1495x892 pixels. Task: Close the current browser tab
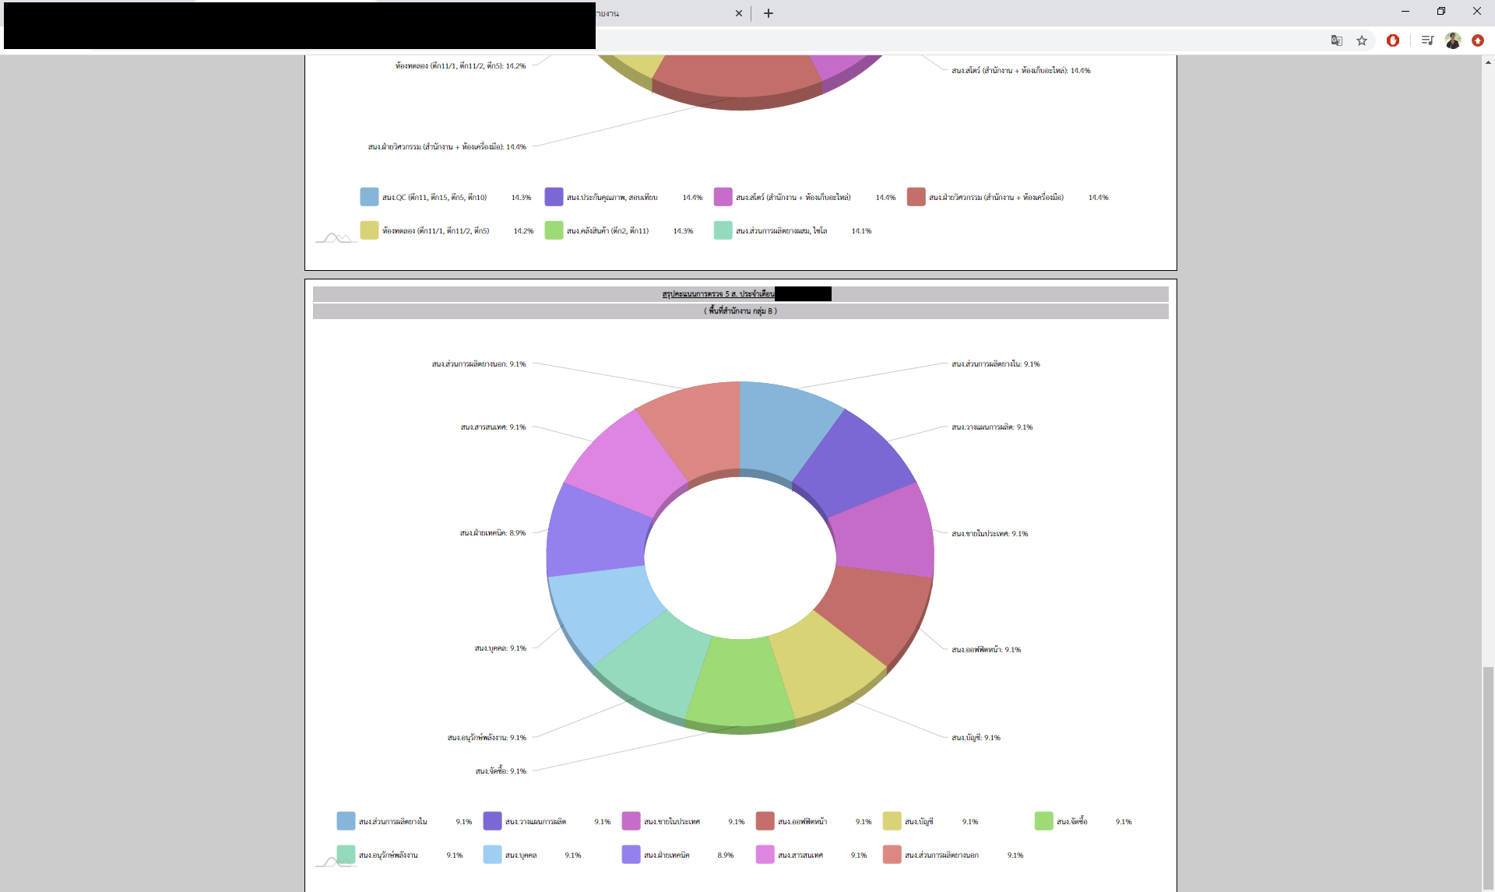coord(739,13)
